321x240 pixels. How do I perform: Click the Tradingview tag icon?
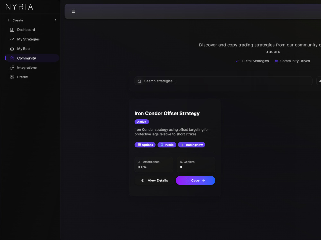click(183, 145)
